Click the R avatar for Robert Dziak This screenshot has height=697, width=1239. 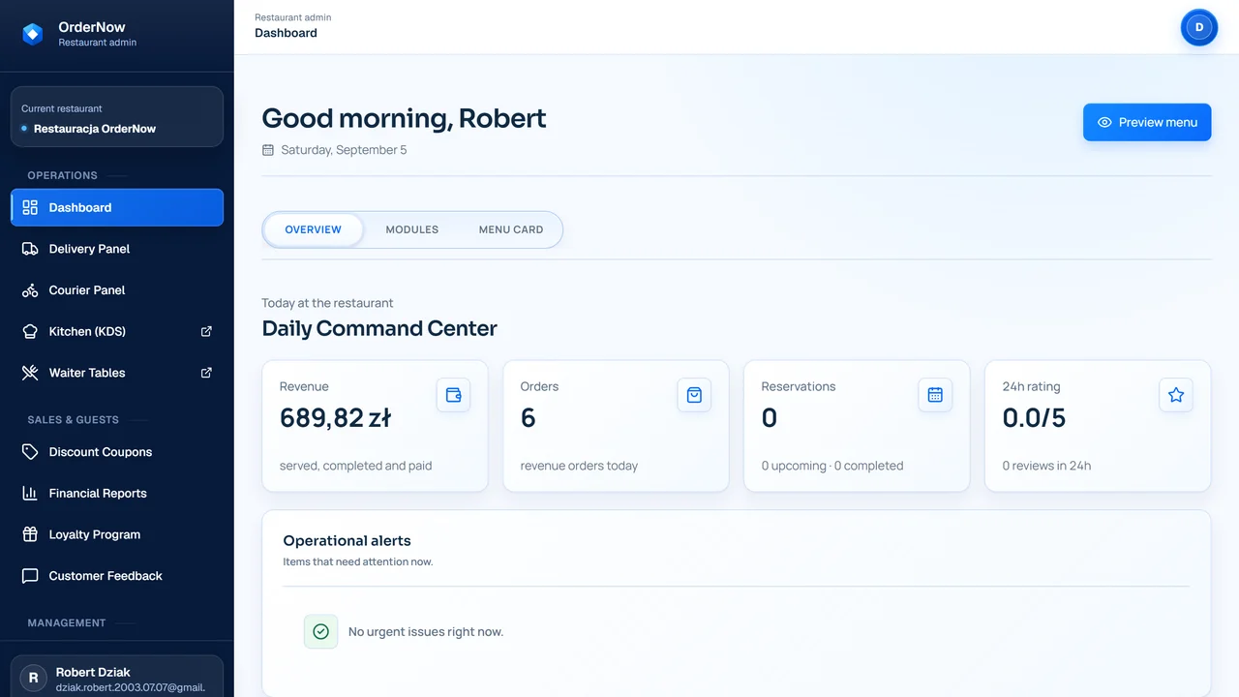(34, 679)
